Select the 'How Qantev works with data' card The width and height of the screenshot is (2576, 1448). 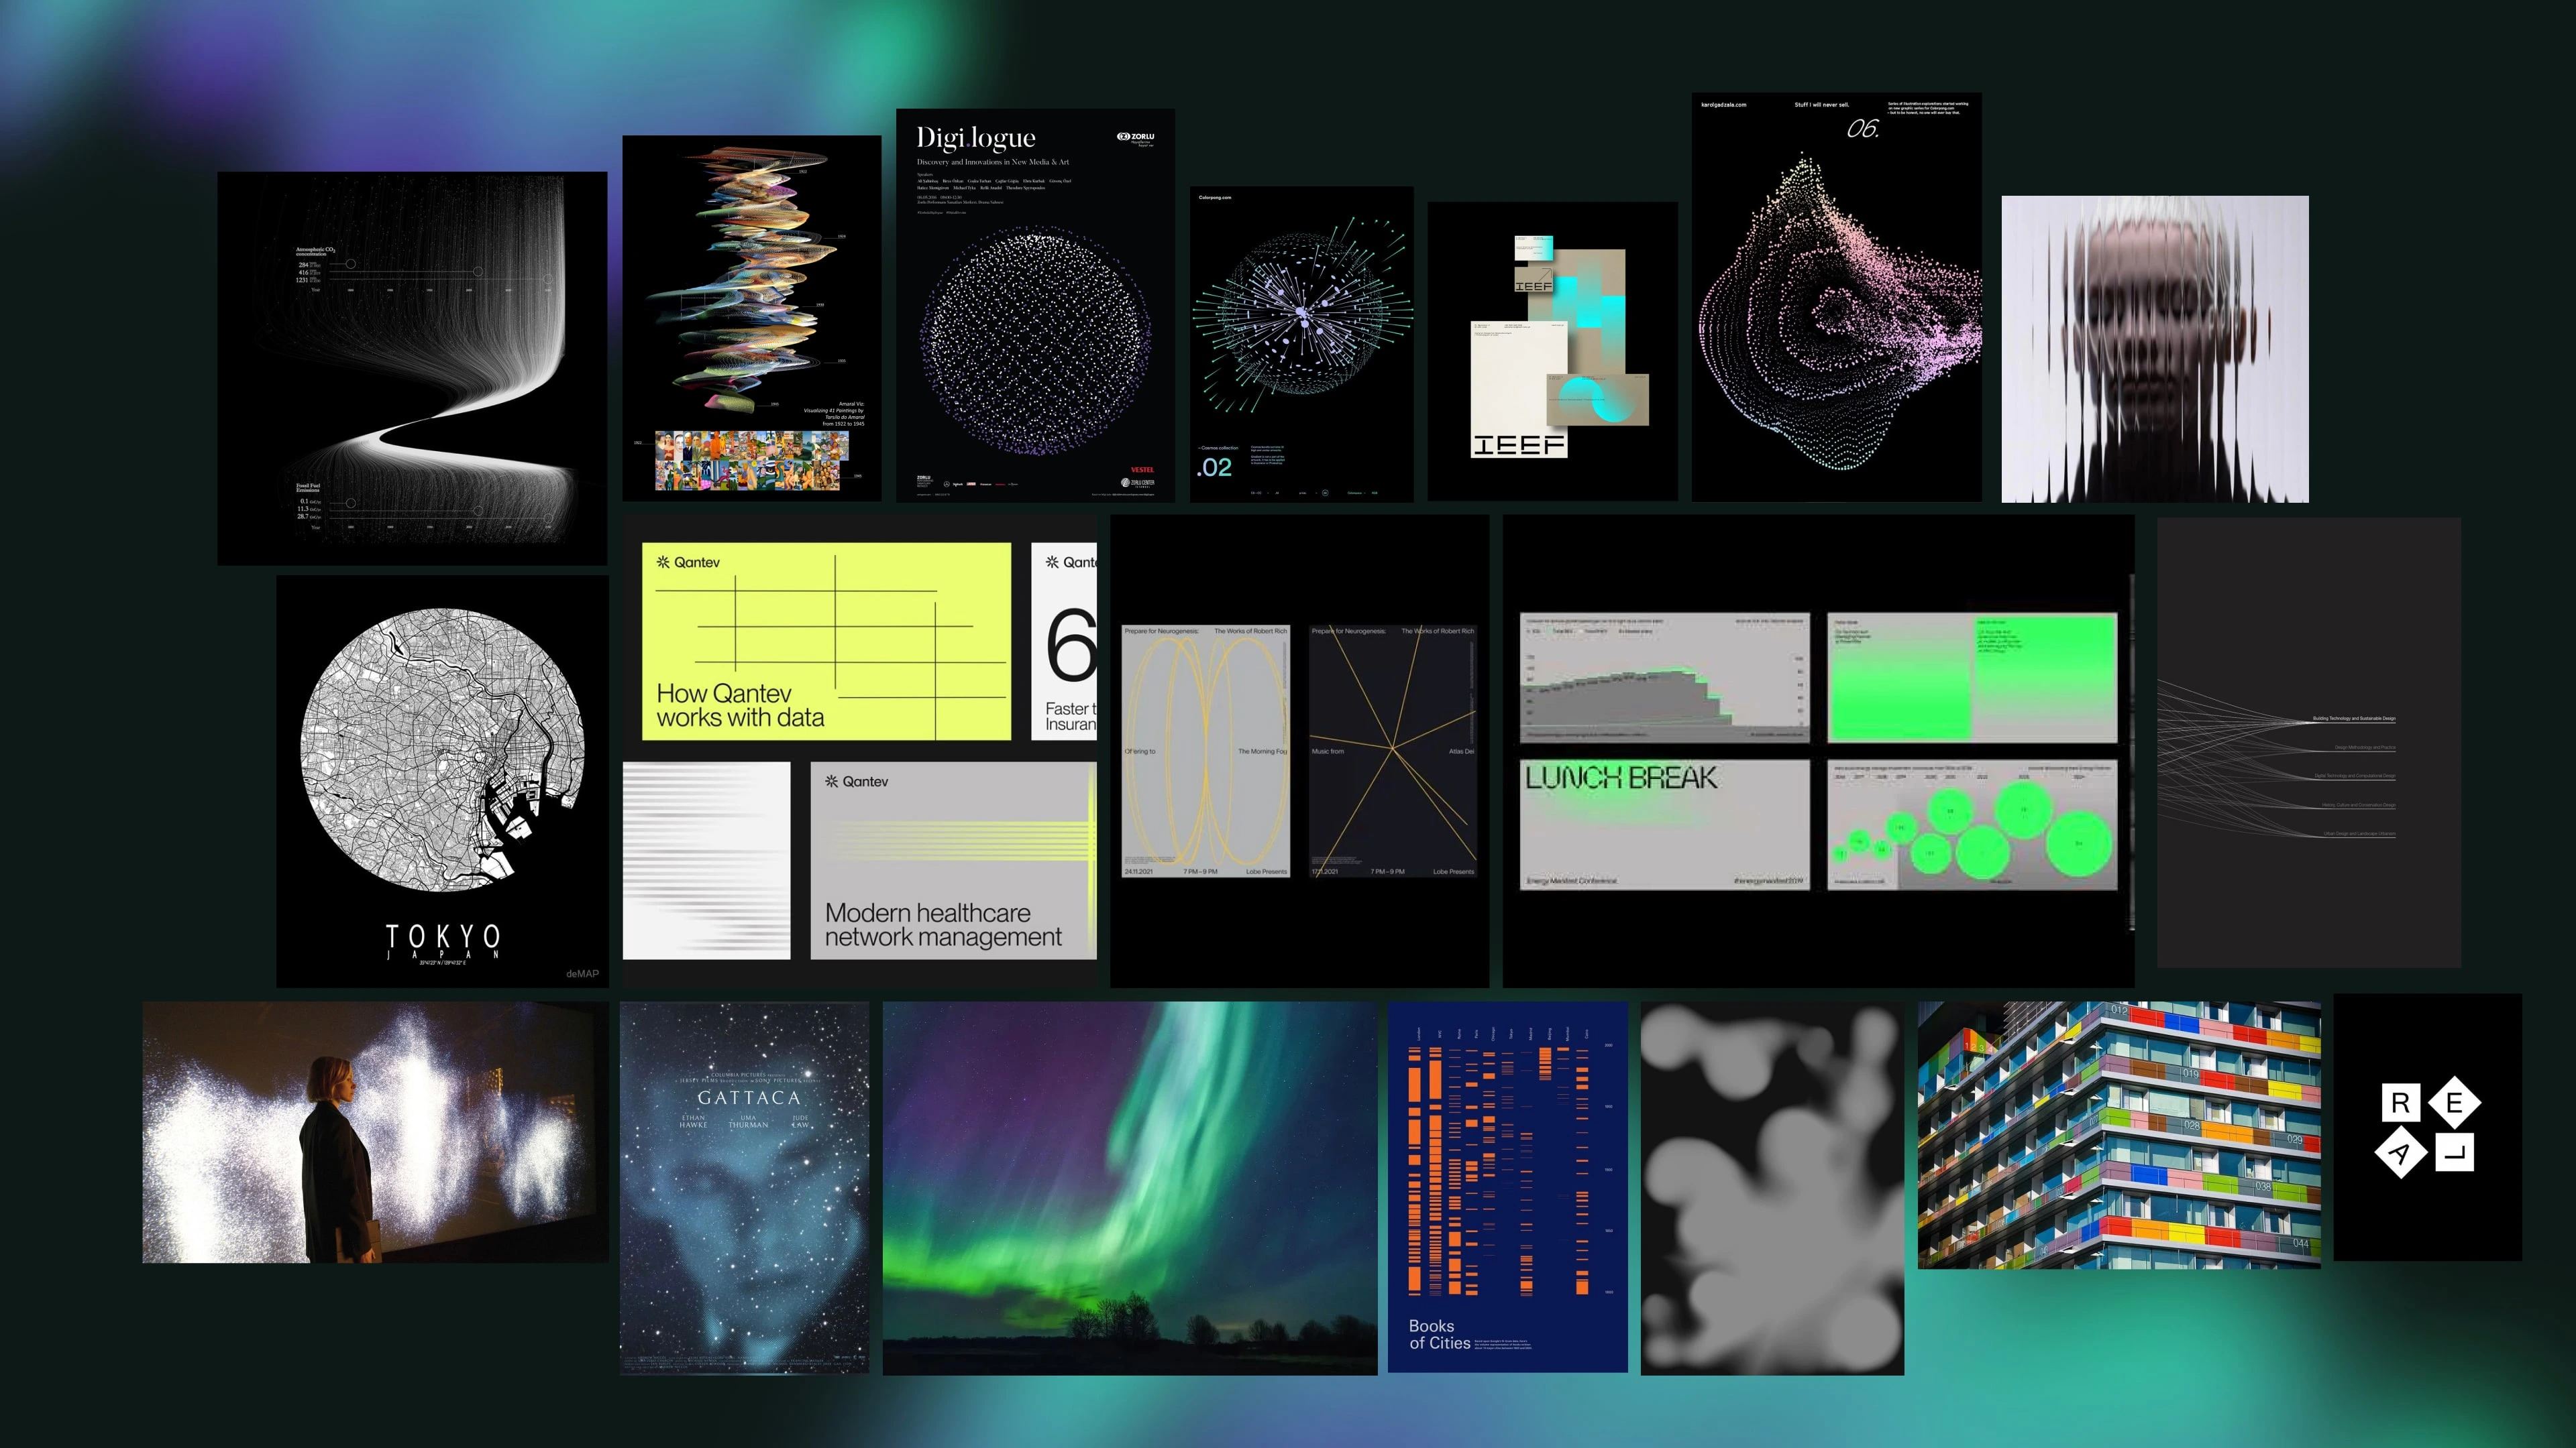pyautogui.click(x=826, y=641)
